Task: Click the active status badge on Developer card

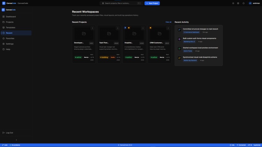Action: pyautogui.click(x=78, y=57)
